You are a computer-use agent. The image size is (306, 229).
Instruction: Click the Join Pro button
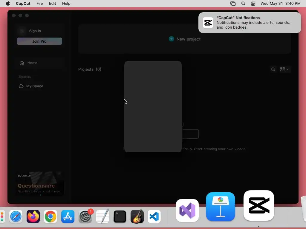pyautogui.click(x=39, y=41)
